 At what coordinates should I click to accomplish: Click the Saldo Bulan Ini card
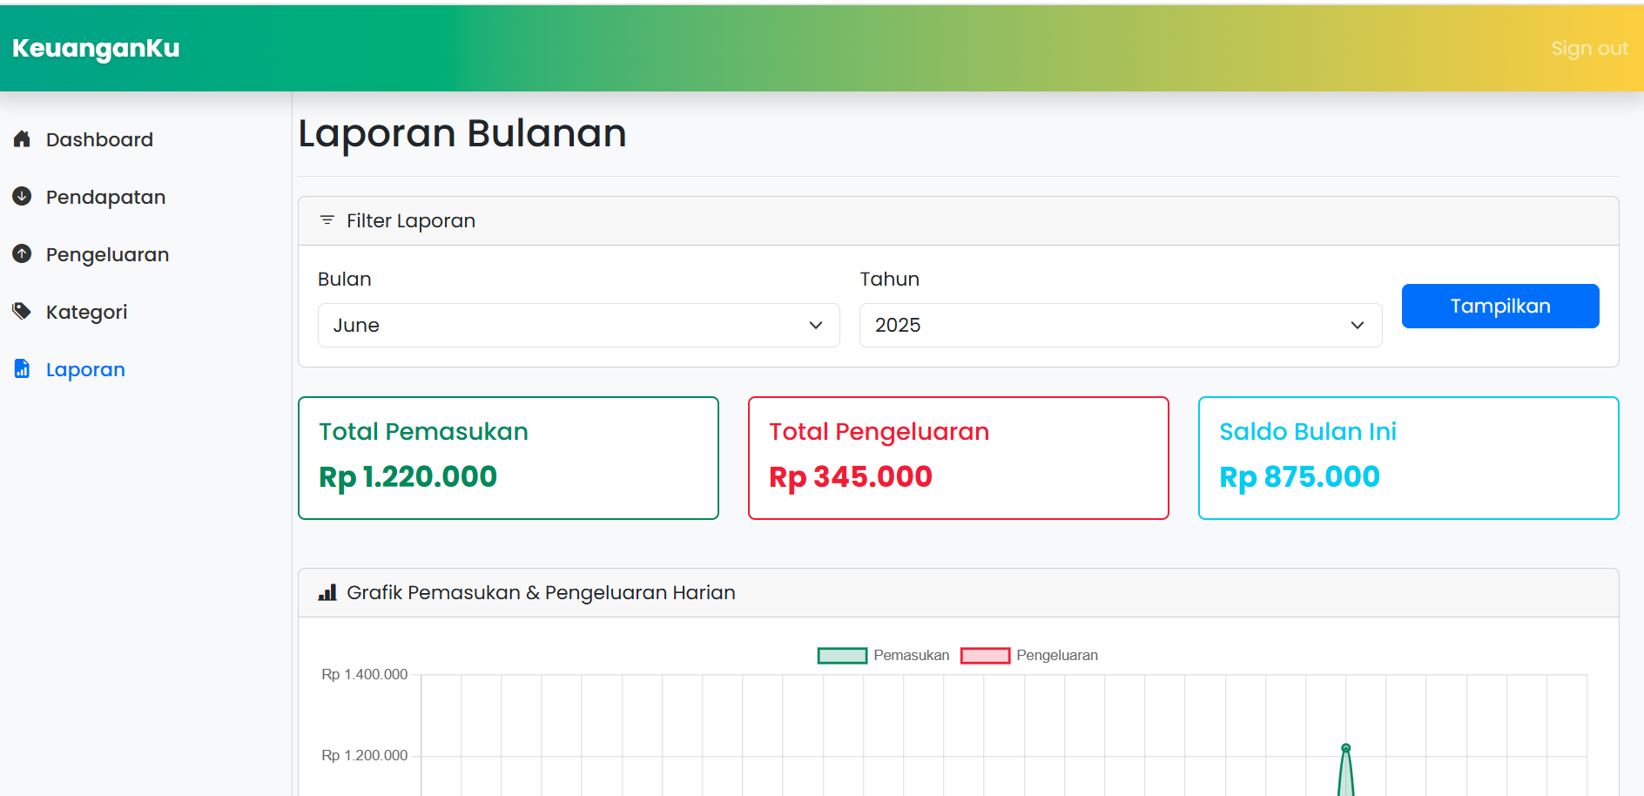1409,458
